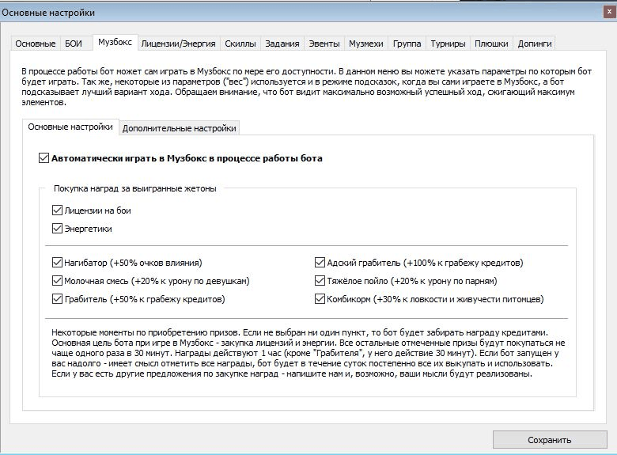Open the Лицензии/Энергия tab
The width and height of the screenshot is (617, 455).
[x=178, y=44]
